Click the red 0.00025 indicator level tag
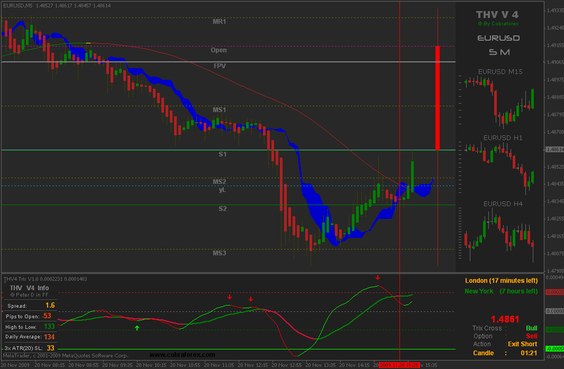The width and height of the screenshot is (564, 369). [x=554, y=292]
